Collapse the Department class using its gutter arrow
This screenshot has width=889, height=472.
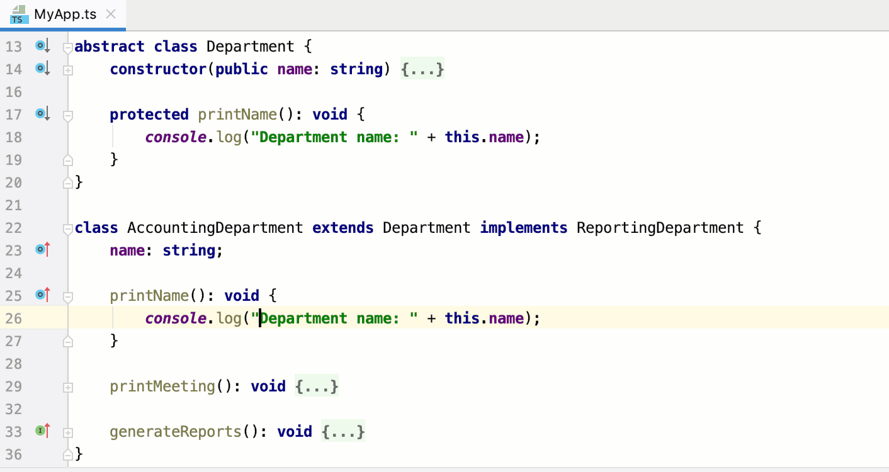(67, 46)
